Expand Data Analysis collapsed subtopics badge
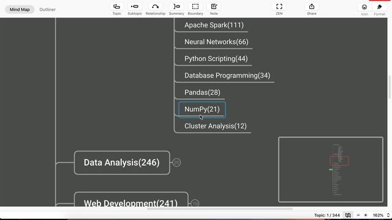The height and width of the screenshot is (220, 392). click(176, 163)
